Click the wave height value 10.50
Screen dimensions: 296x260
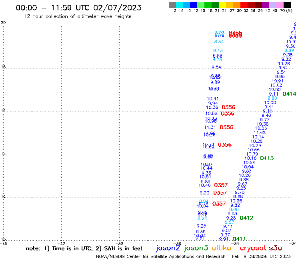(x=275, y=90)
